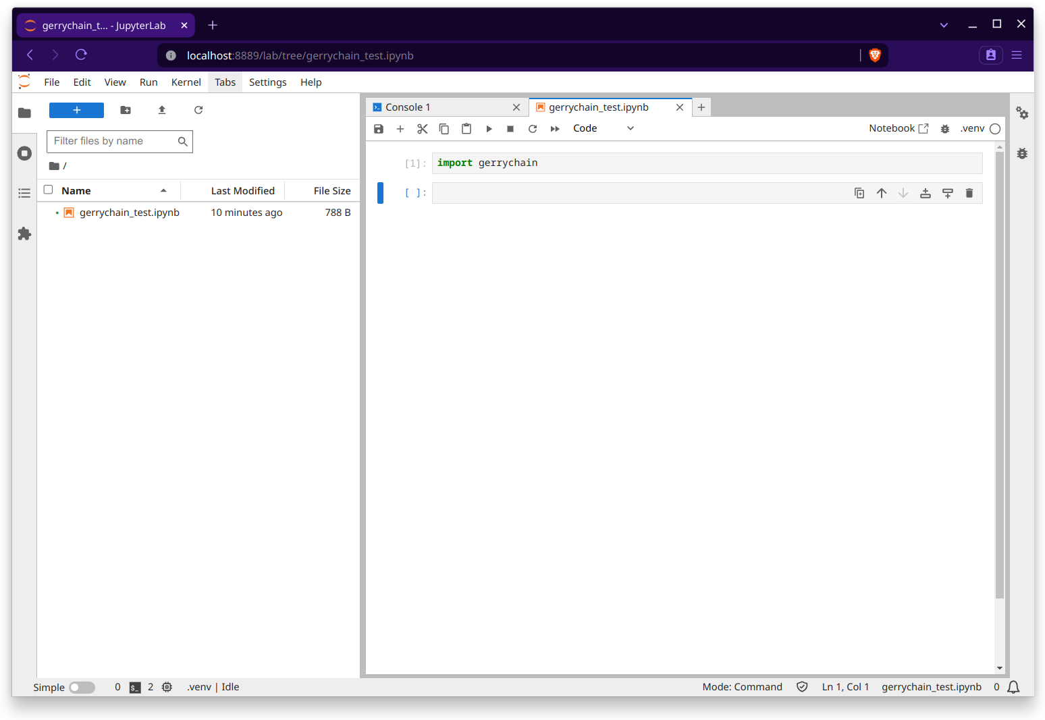Viewport: 1045px width, 720px height.
Task: Click the Name column sort arrow
Action: click(x=163, y=190)
